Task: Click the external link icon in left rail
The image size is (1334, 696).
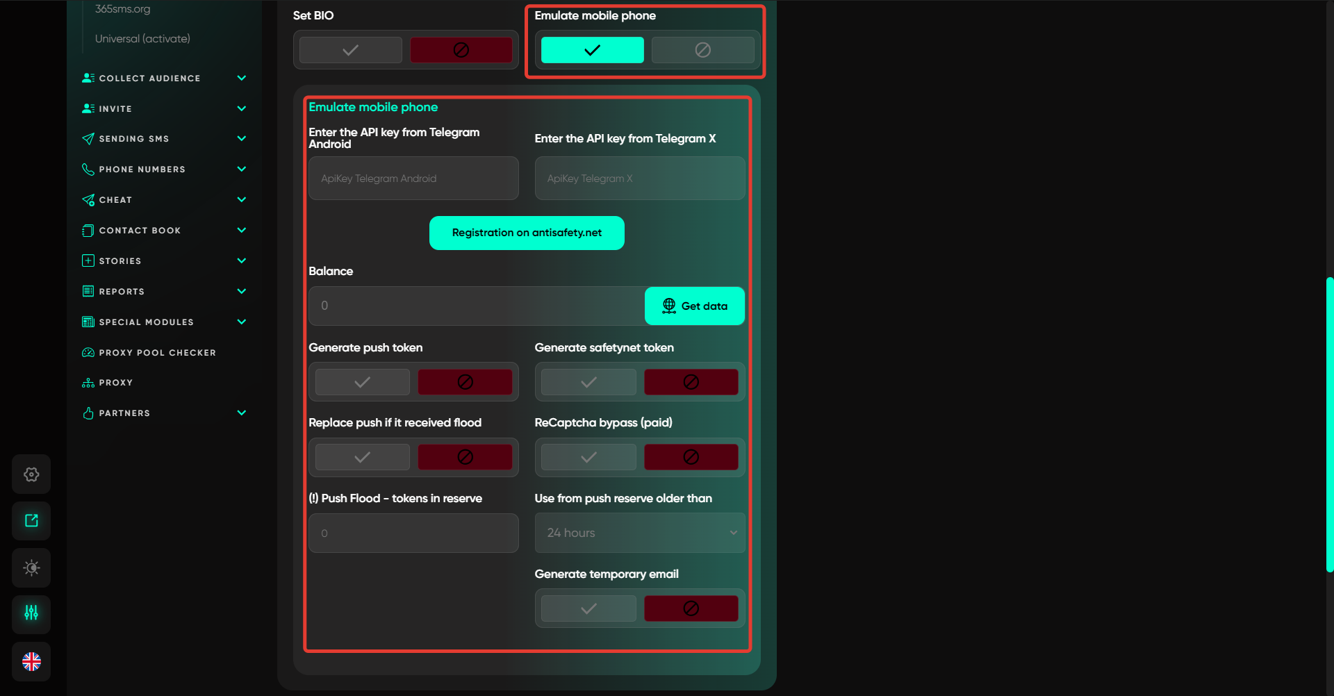Action: pos(31,521)
